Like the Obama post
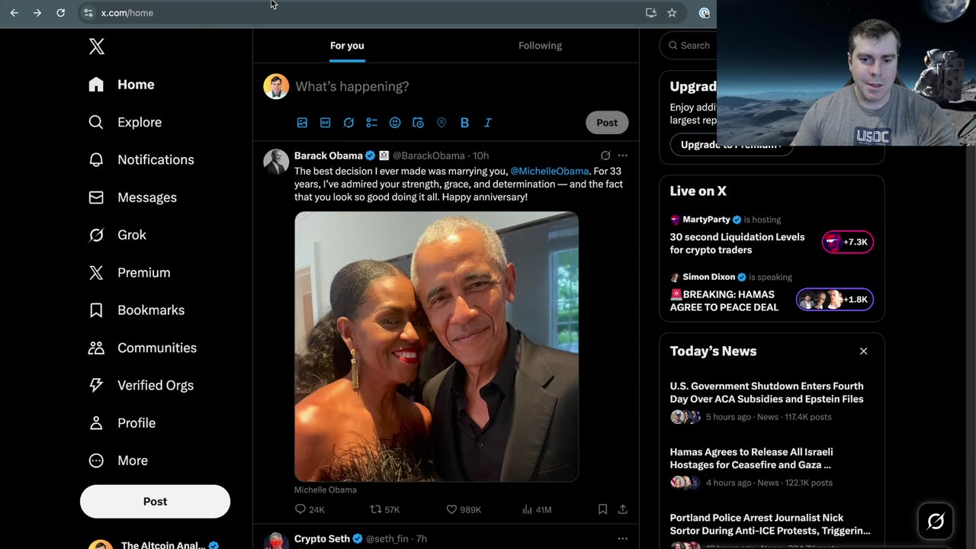The image size is (976, 549). (x=464, y=509)
